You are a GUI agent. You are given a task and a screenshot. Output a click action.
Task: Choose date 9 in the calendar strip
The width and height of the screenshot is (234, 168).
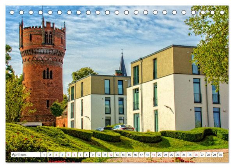(x=92, y=155)
